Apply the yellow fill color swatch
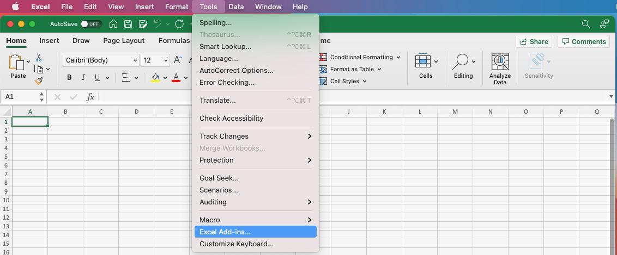This screenshot has height=255, width=617. [155, 78]
